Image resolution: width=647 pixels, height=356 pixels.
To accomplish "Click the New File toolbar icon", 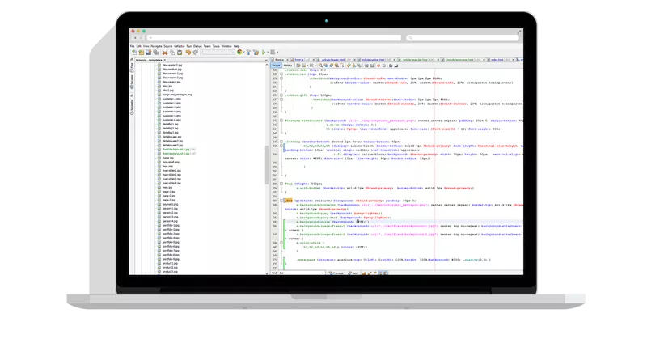I will pyautogui.click(x=133, y=52).
